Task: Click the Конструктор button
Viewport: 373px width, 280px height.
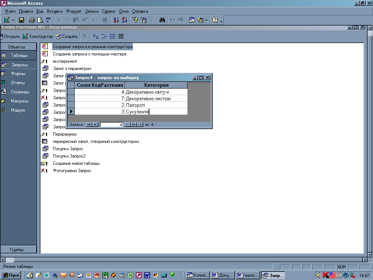Action: click(38, 36)
